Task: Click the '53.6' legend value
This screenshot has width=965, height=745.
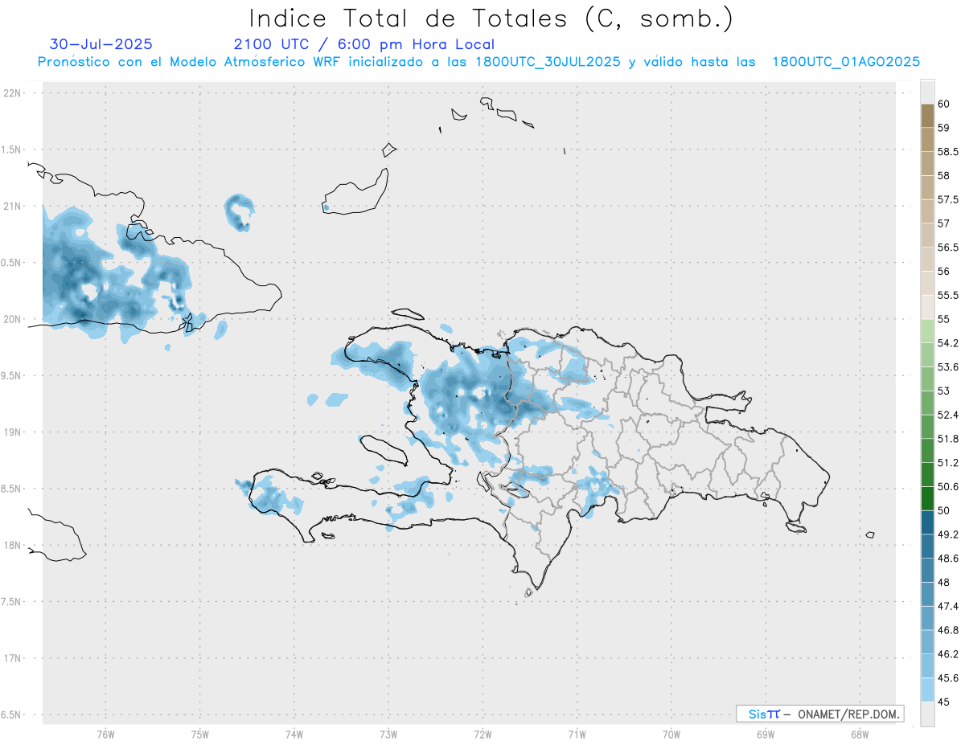Action: (948, 367)
